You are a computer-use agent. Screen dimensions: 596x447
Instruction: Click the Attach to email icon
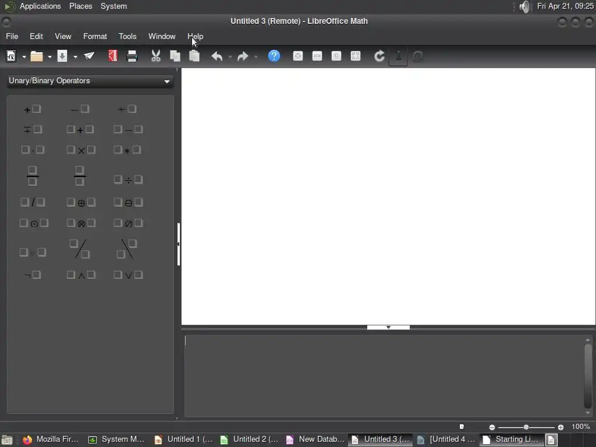pos(89,56)
